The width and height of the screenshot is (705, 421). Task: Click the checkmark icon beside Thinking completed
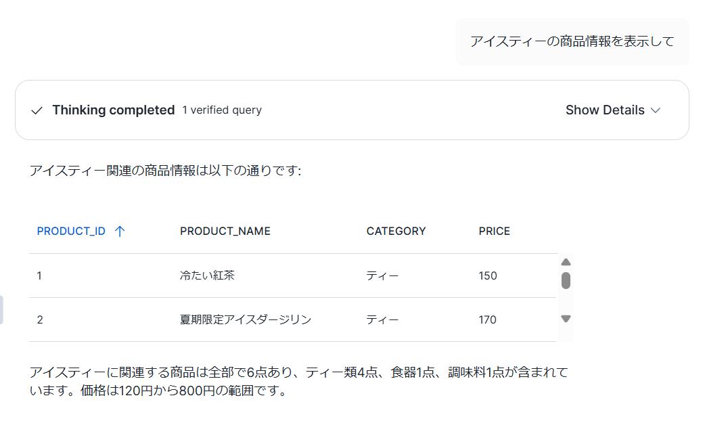37,110
